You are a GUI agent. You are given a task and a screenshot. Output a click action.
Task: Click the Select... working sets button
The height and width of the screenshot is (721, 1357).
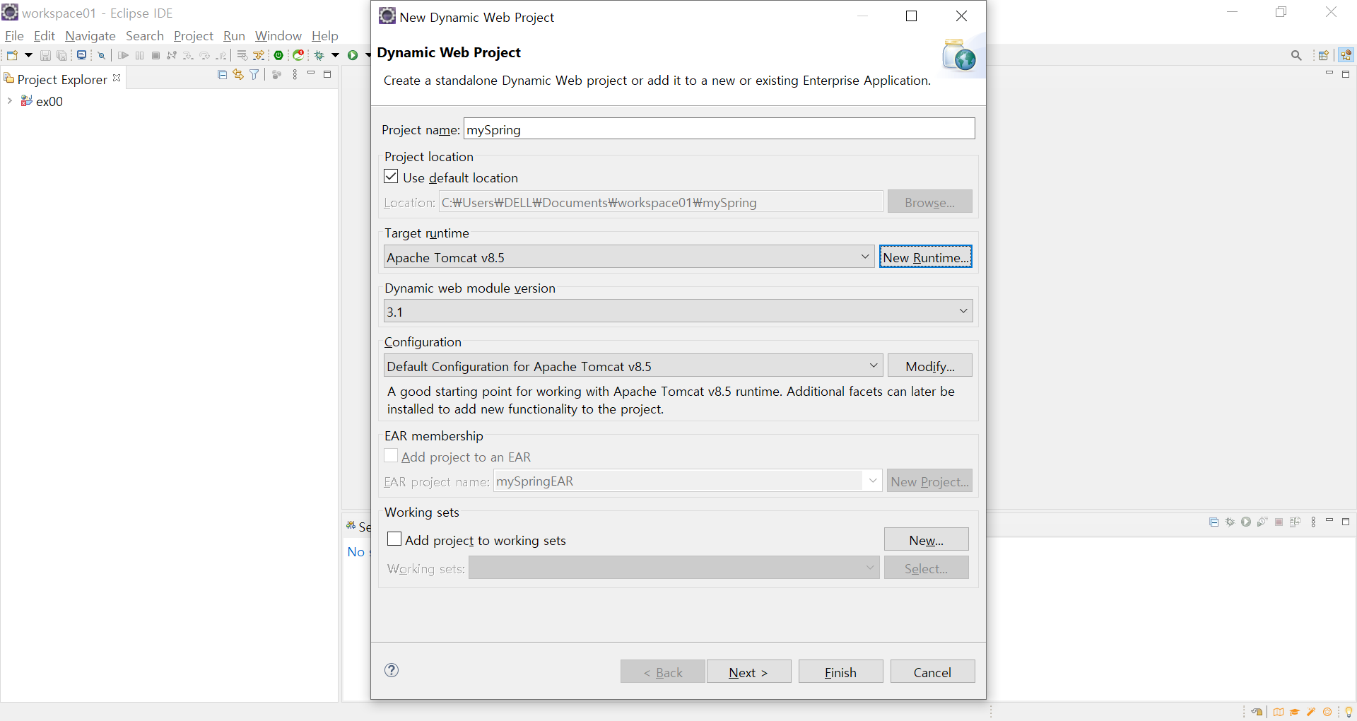click(x=926, y=568)
